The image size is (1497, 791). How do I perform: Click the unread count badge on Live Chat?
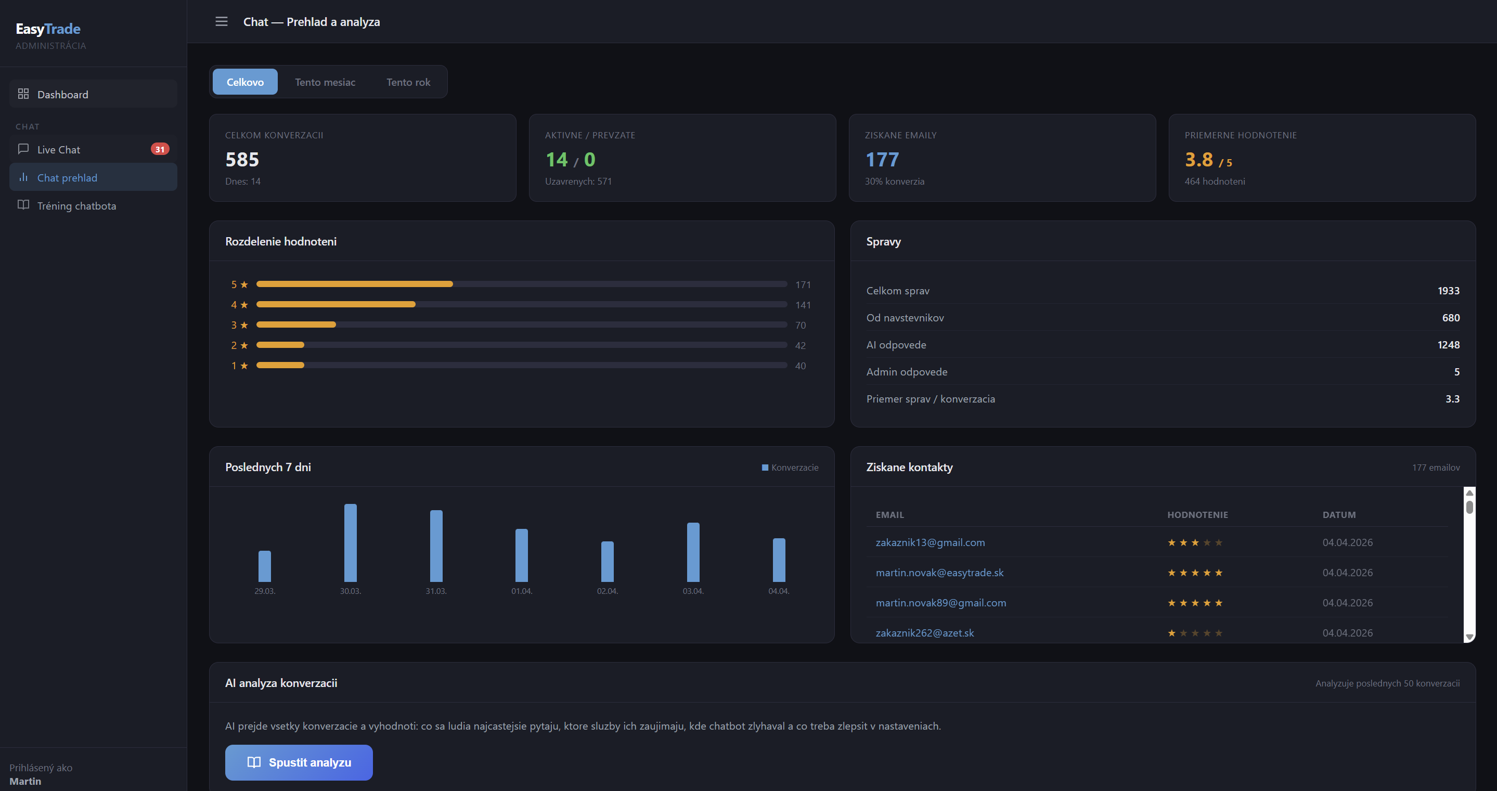160,149
